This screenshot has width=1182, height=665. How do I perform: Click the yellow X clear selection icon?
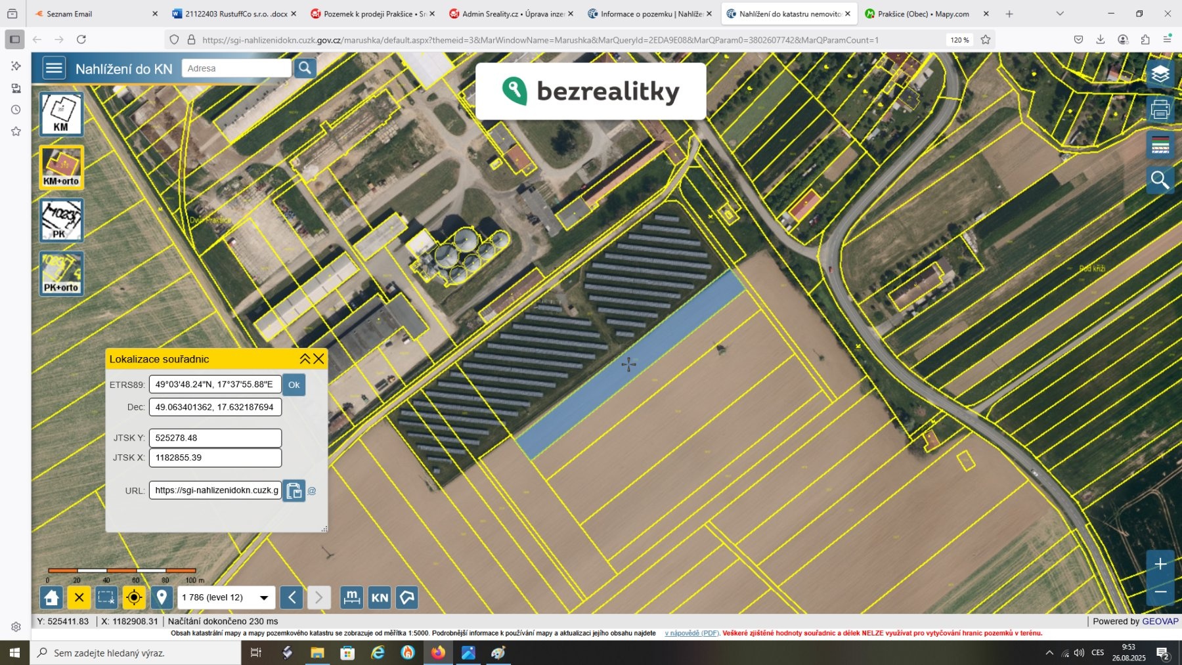79,597
